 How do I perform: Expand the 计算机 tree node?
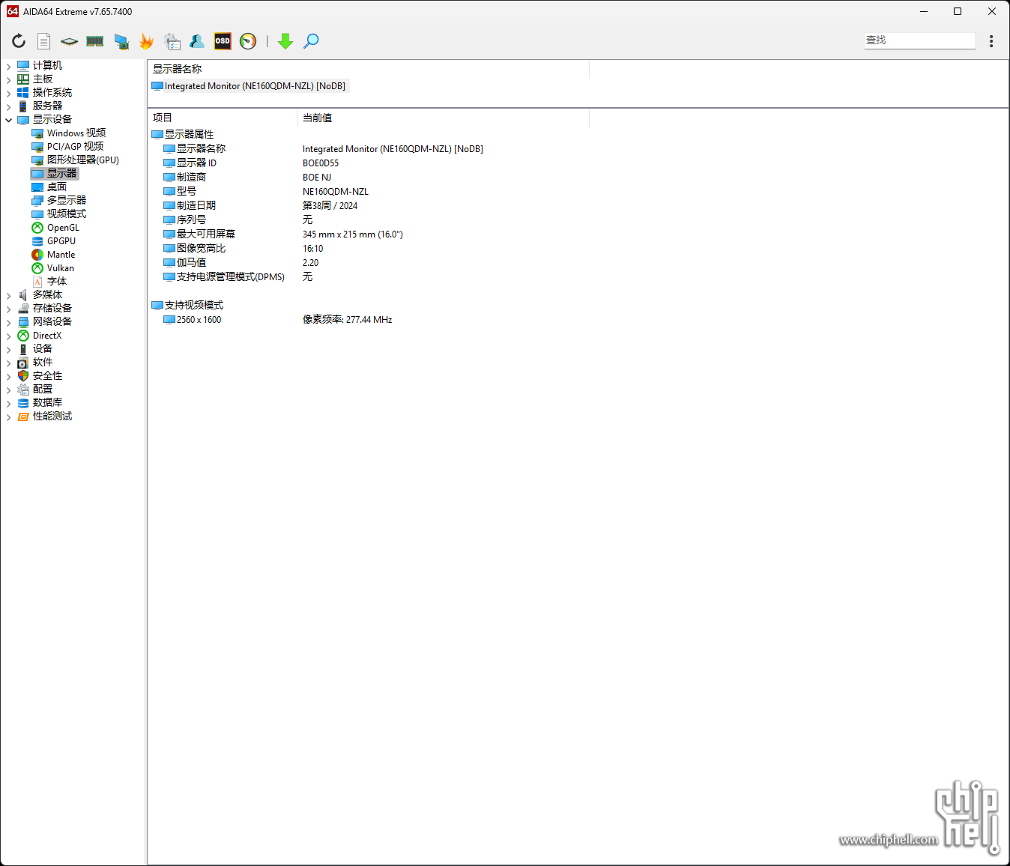coord(9,66)
